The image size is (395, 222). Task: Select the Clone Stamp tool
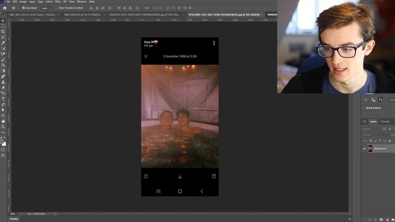point(3,82)
